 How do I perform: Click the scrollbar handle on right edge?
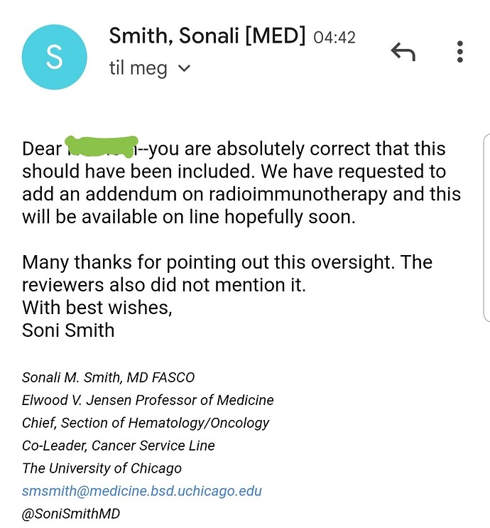click(x=486, y=228)
